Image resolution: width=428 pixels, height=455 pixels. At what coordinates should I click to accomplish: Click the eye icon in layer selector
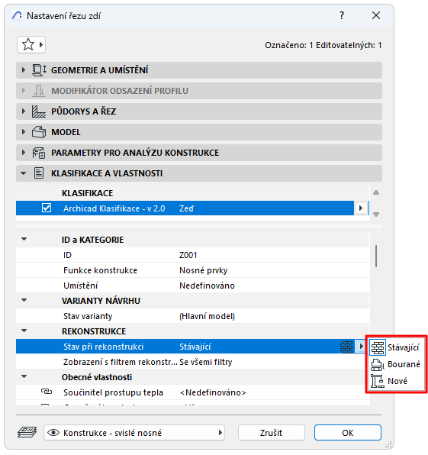tap(53, 433)
